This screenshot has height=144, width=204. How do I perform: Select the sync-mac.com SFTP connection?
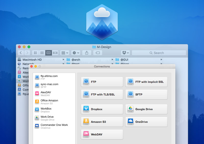pyautogui.click(x=54, y=86)
